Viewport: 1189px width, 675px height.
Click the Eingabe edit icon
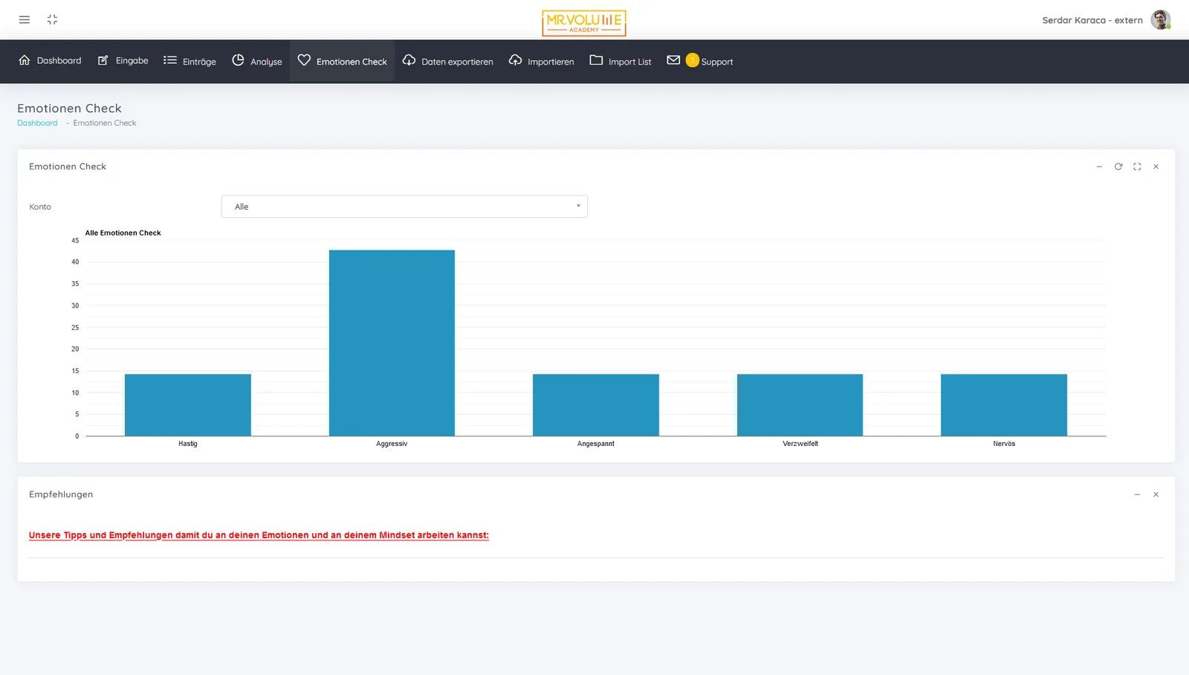(103, 60)
